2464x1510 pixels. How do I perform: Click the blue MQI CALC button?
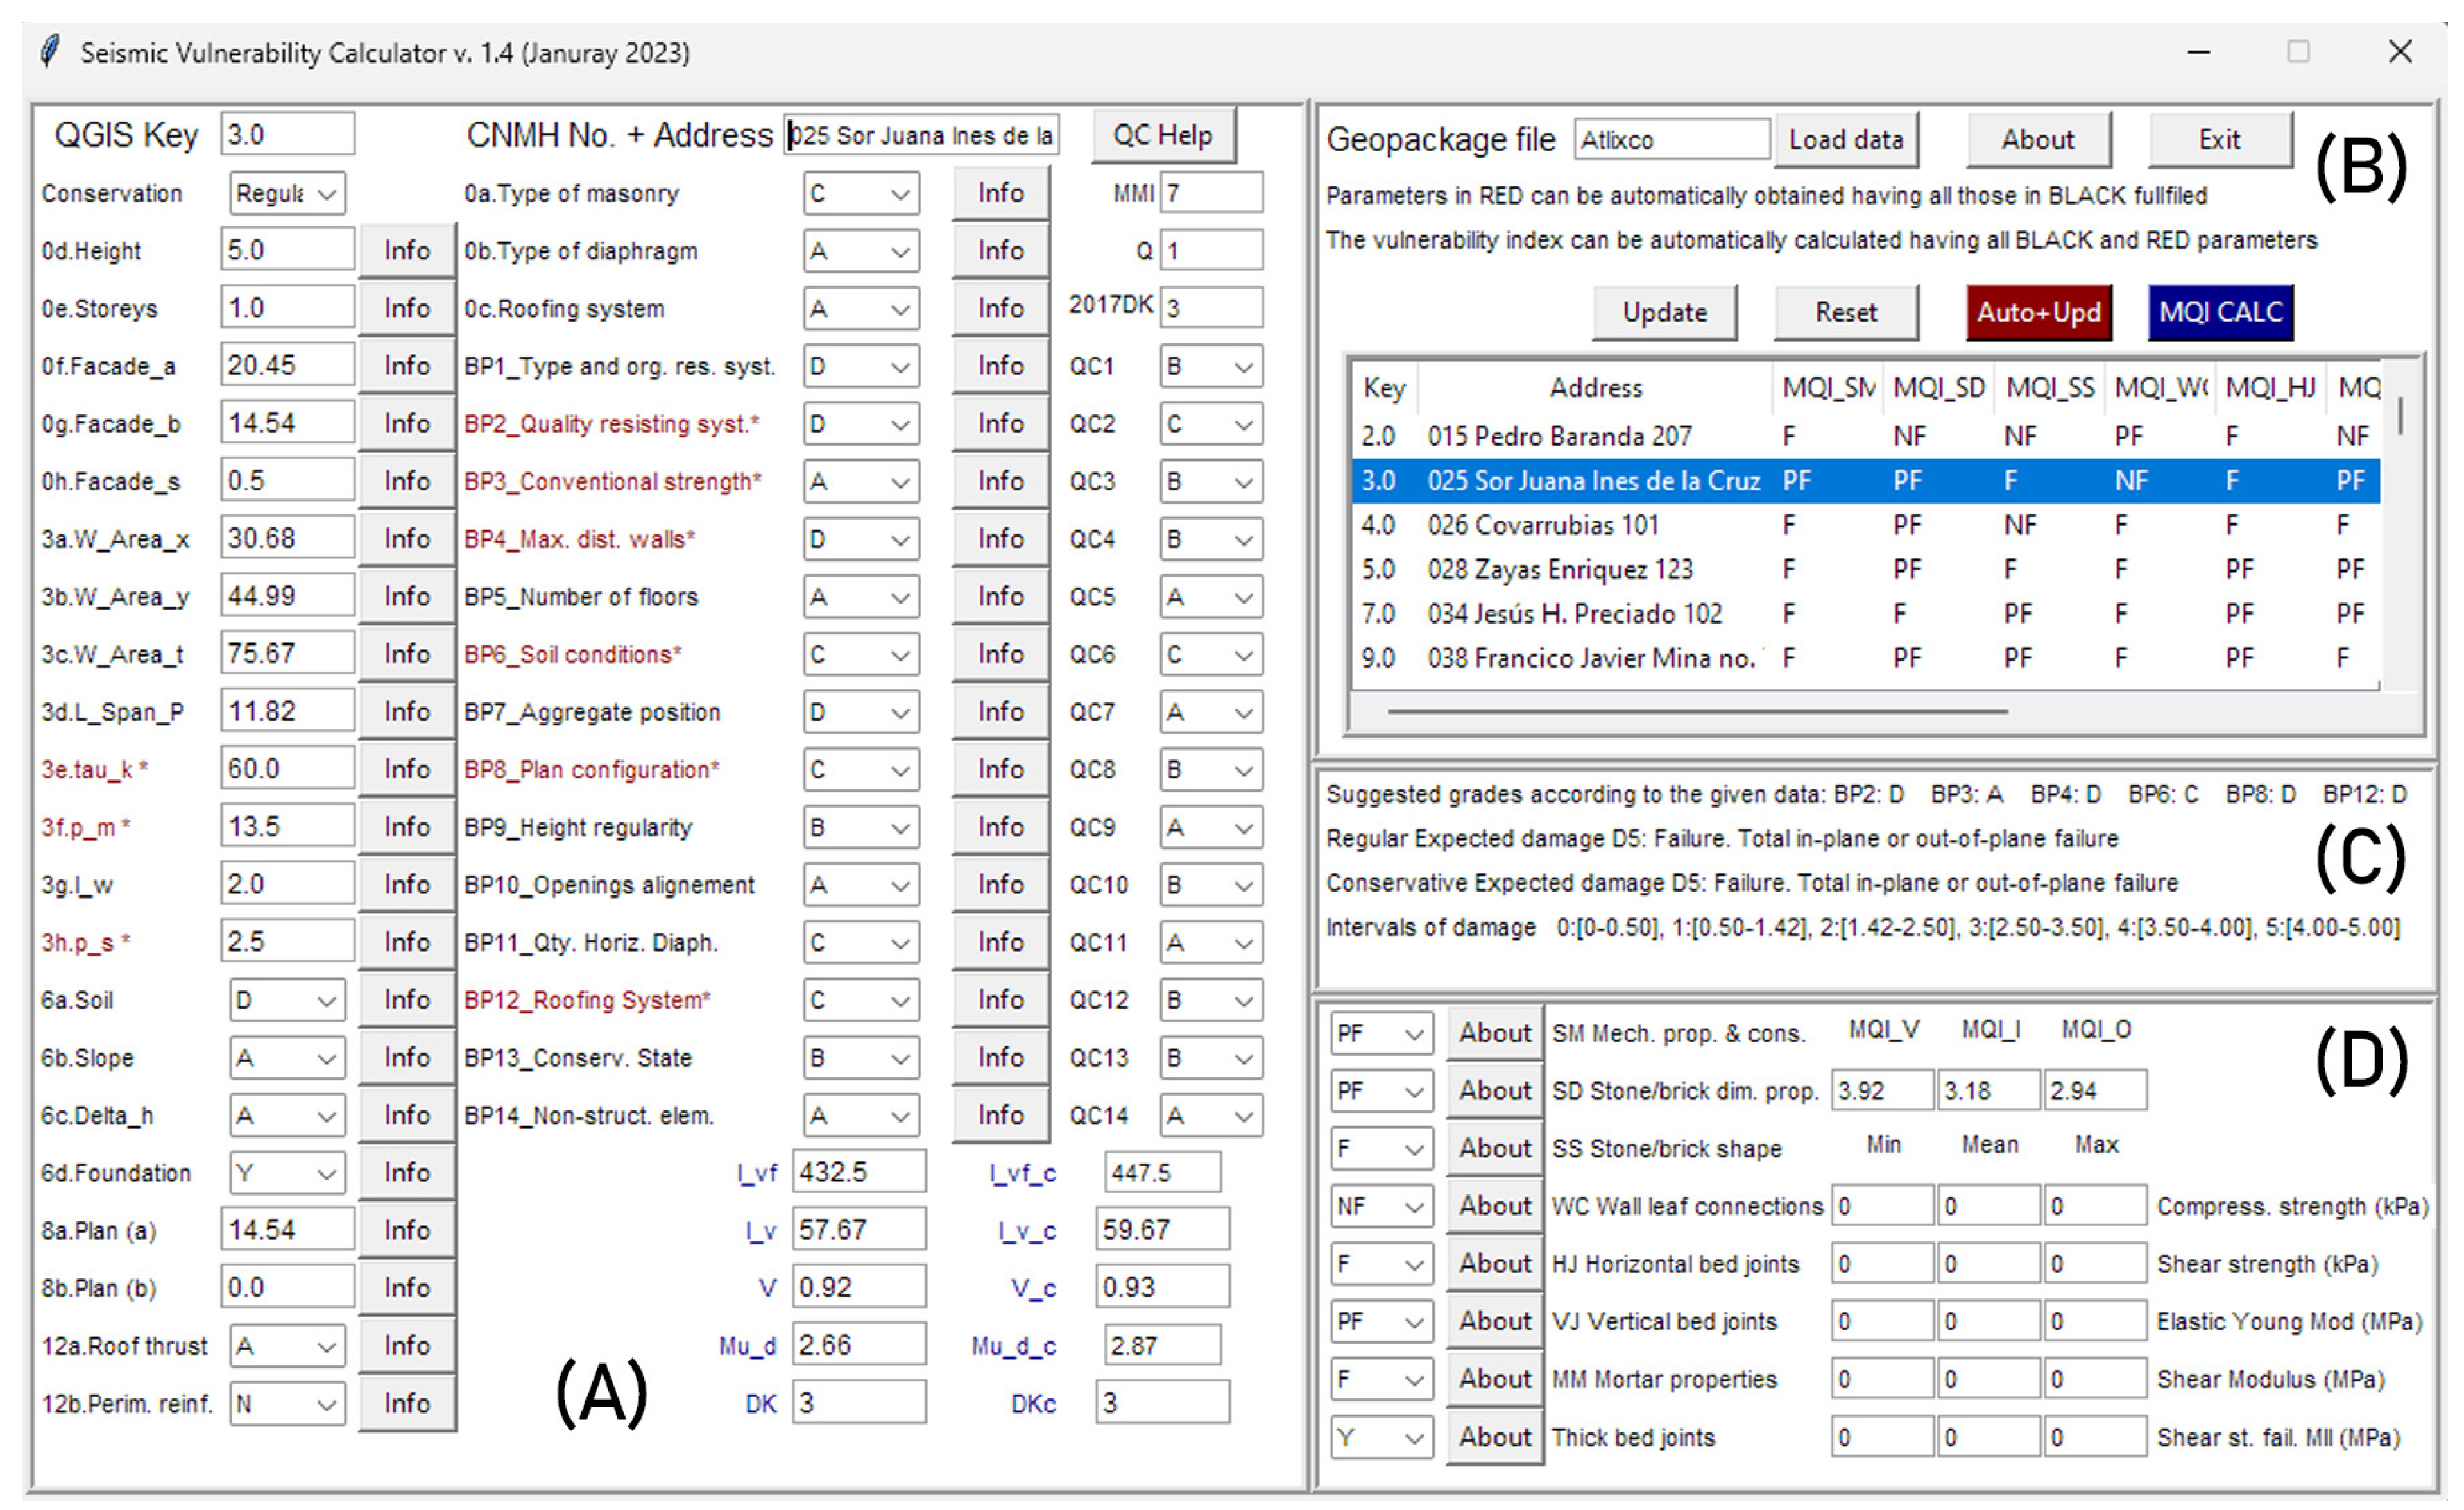(x=2220, y=313)
